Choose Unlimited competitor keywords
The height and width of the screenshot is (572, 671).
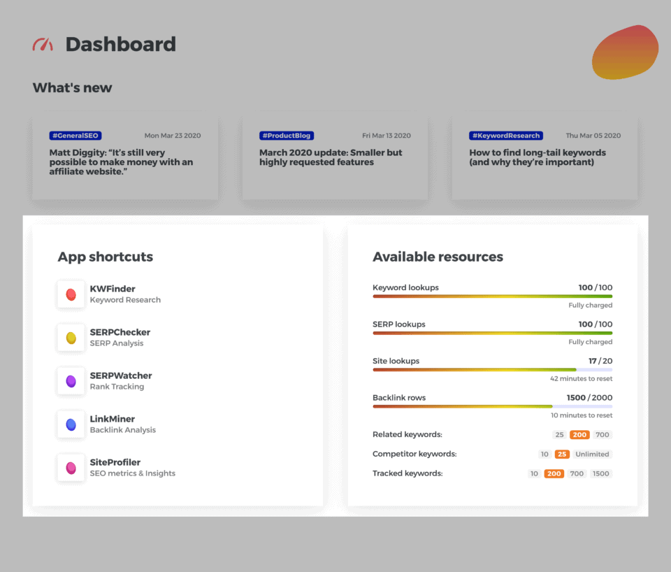coord(592,454)
